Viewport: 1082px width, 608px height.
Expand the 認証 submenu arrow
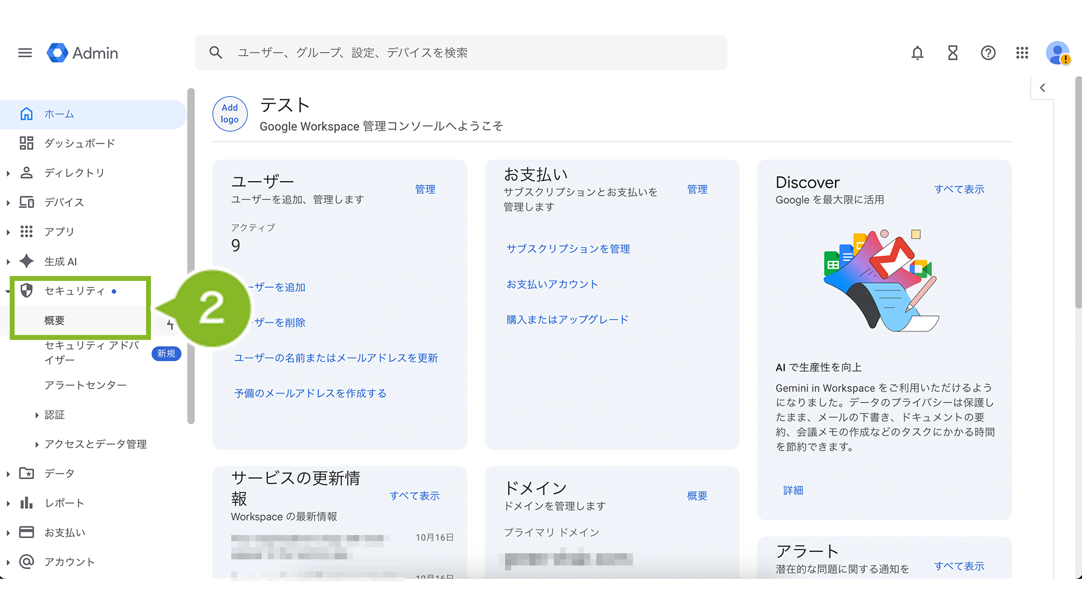[x=37, y=415]
